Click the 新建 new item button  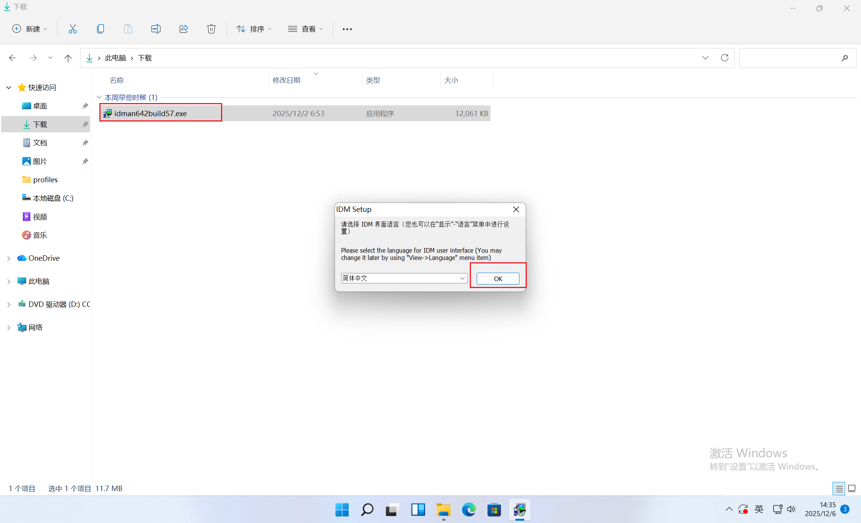pos(30,29)
